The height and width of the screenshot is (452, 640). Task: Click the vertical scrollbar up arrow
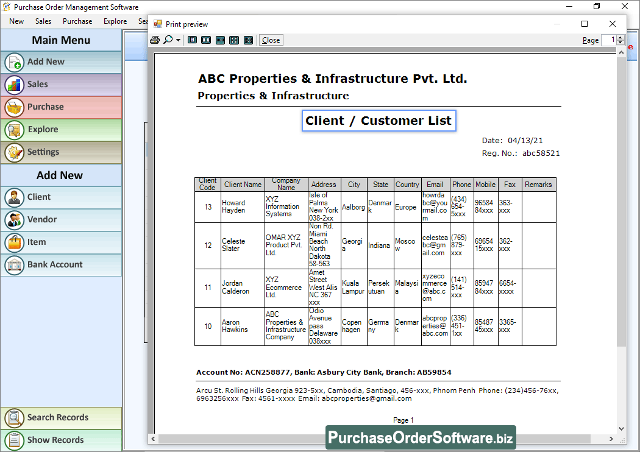pos(621,52)
